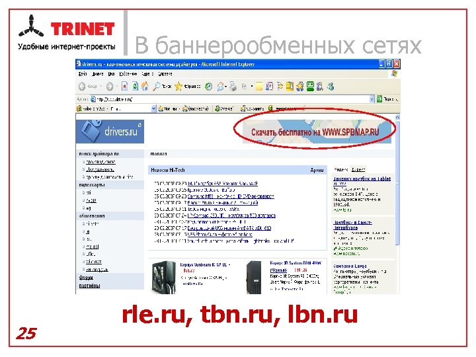Click the Stop loading icon with red X
The height and width of the screenshot is (357, 476).
tap(124, 87)
